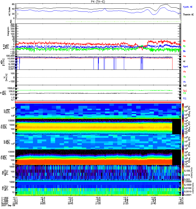Click the green By legend label

(184, 46)
